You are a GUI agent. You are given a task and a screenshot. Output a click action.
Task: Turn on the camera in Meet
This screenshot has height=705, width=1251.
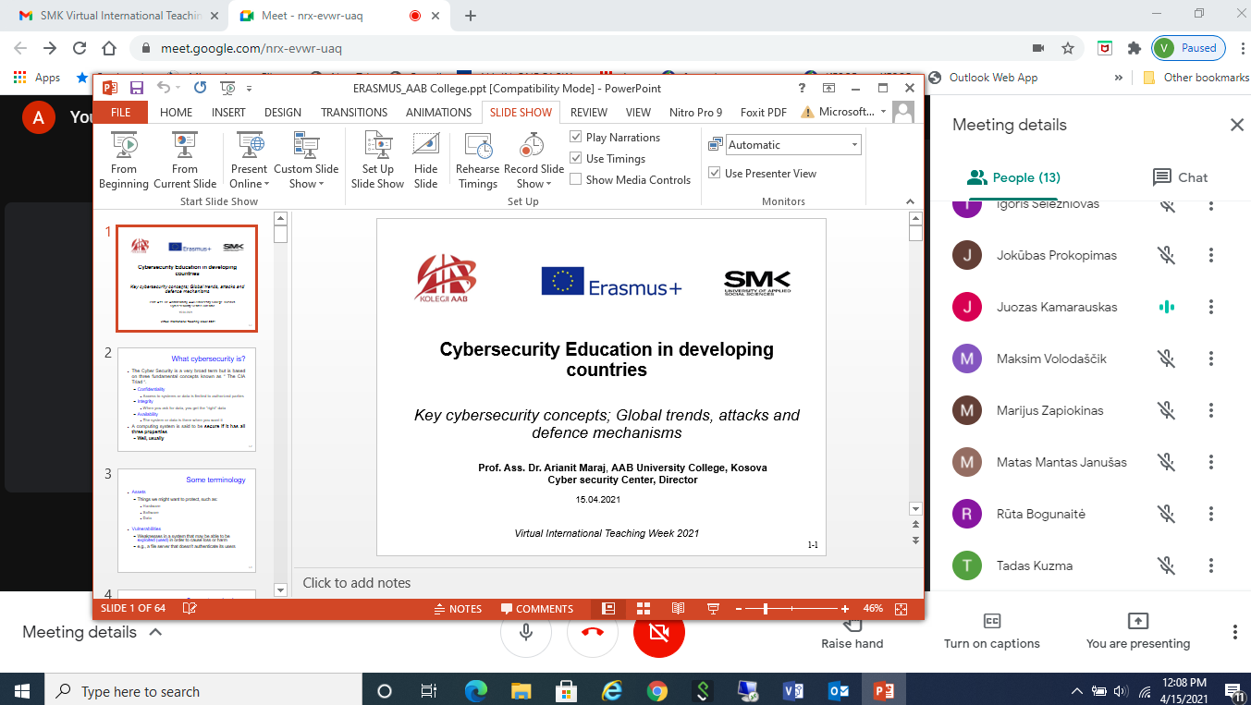[658, 632]
